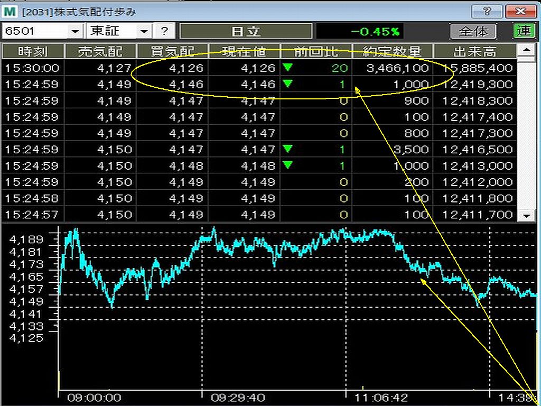Click the 4,125 price axis label

pos(26,338)
